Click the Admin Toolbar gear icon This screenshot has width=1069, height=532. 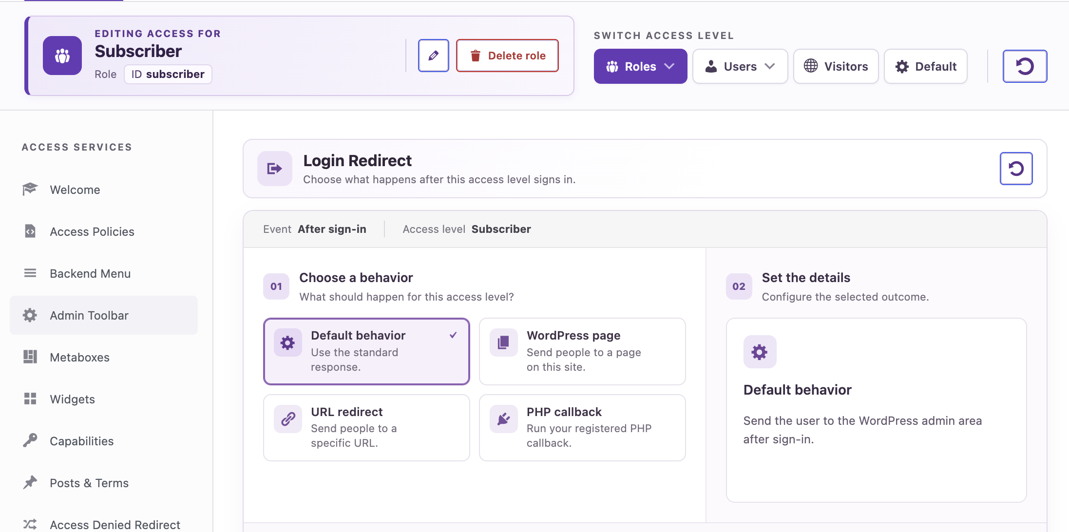[x=30, y=315]
